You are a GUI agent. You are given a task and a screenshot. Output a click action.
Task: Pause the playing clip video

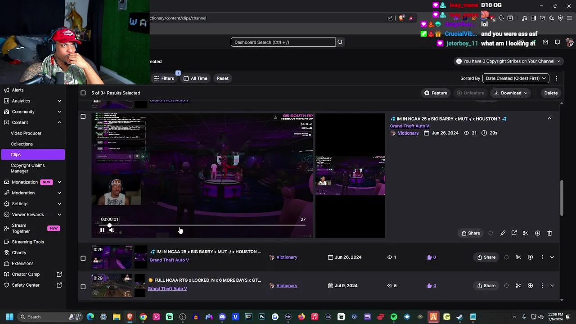[x=102, y=230]
